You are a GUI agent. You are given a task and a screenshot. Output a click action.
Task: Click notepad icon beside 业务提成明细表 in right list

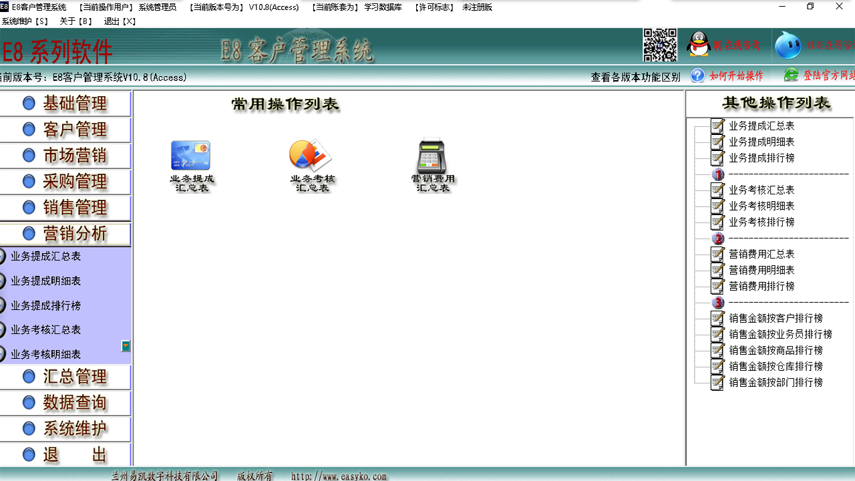[717, 142]
